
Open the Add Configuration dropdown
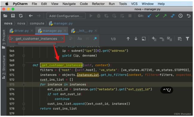tap(66, 16)
